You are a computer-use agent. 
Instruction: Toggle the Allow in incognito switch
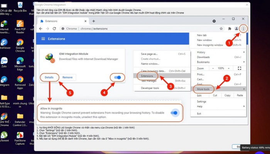[174, 113]
